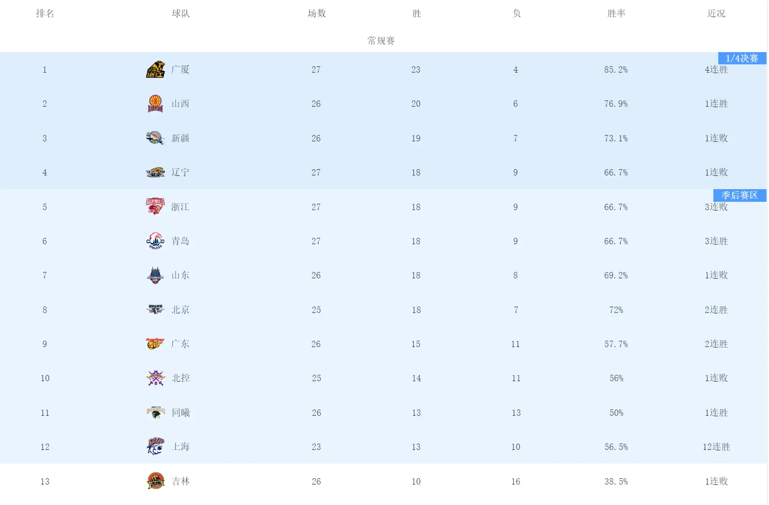769x505 pixels.
Task: Click the 浙江 Golden Bulls logo
Action: 155,207
